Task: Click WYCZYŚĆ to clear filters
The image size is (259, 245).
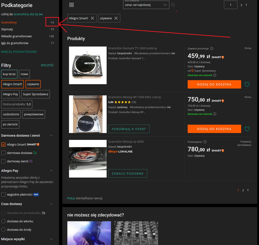Action: (47, 65)
